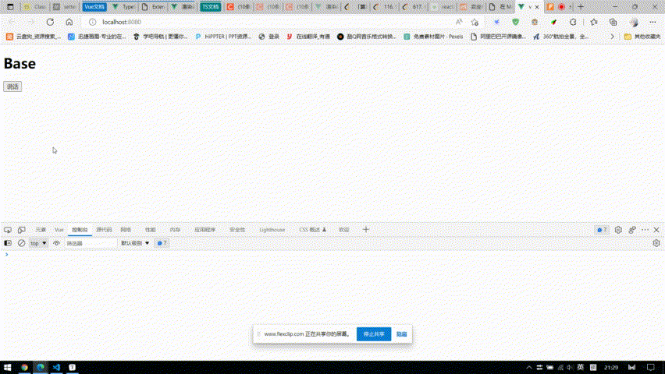This screenshot has height=374, width=665.
Task: Open the Memory tab in DevTools
Action: coord(175,230)
